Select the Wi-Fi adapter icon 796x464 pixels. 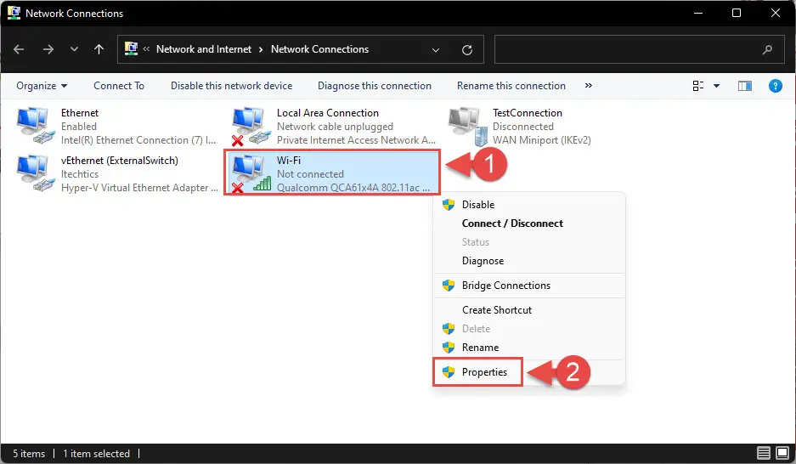click(251, 173)
